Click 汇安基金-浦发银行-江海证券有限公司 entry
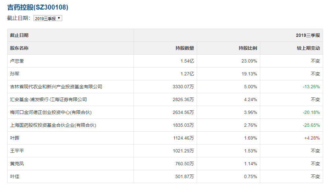 (48, 99)
